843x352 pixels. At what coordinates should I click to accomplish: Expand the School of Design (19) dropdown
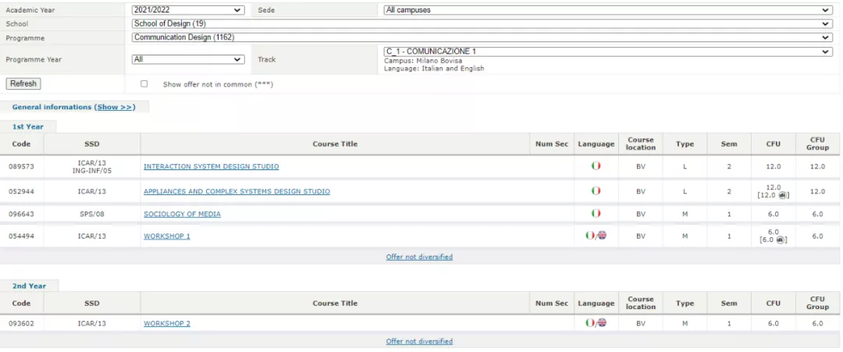pos(482,23)
